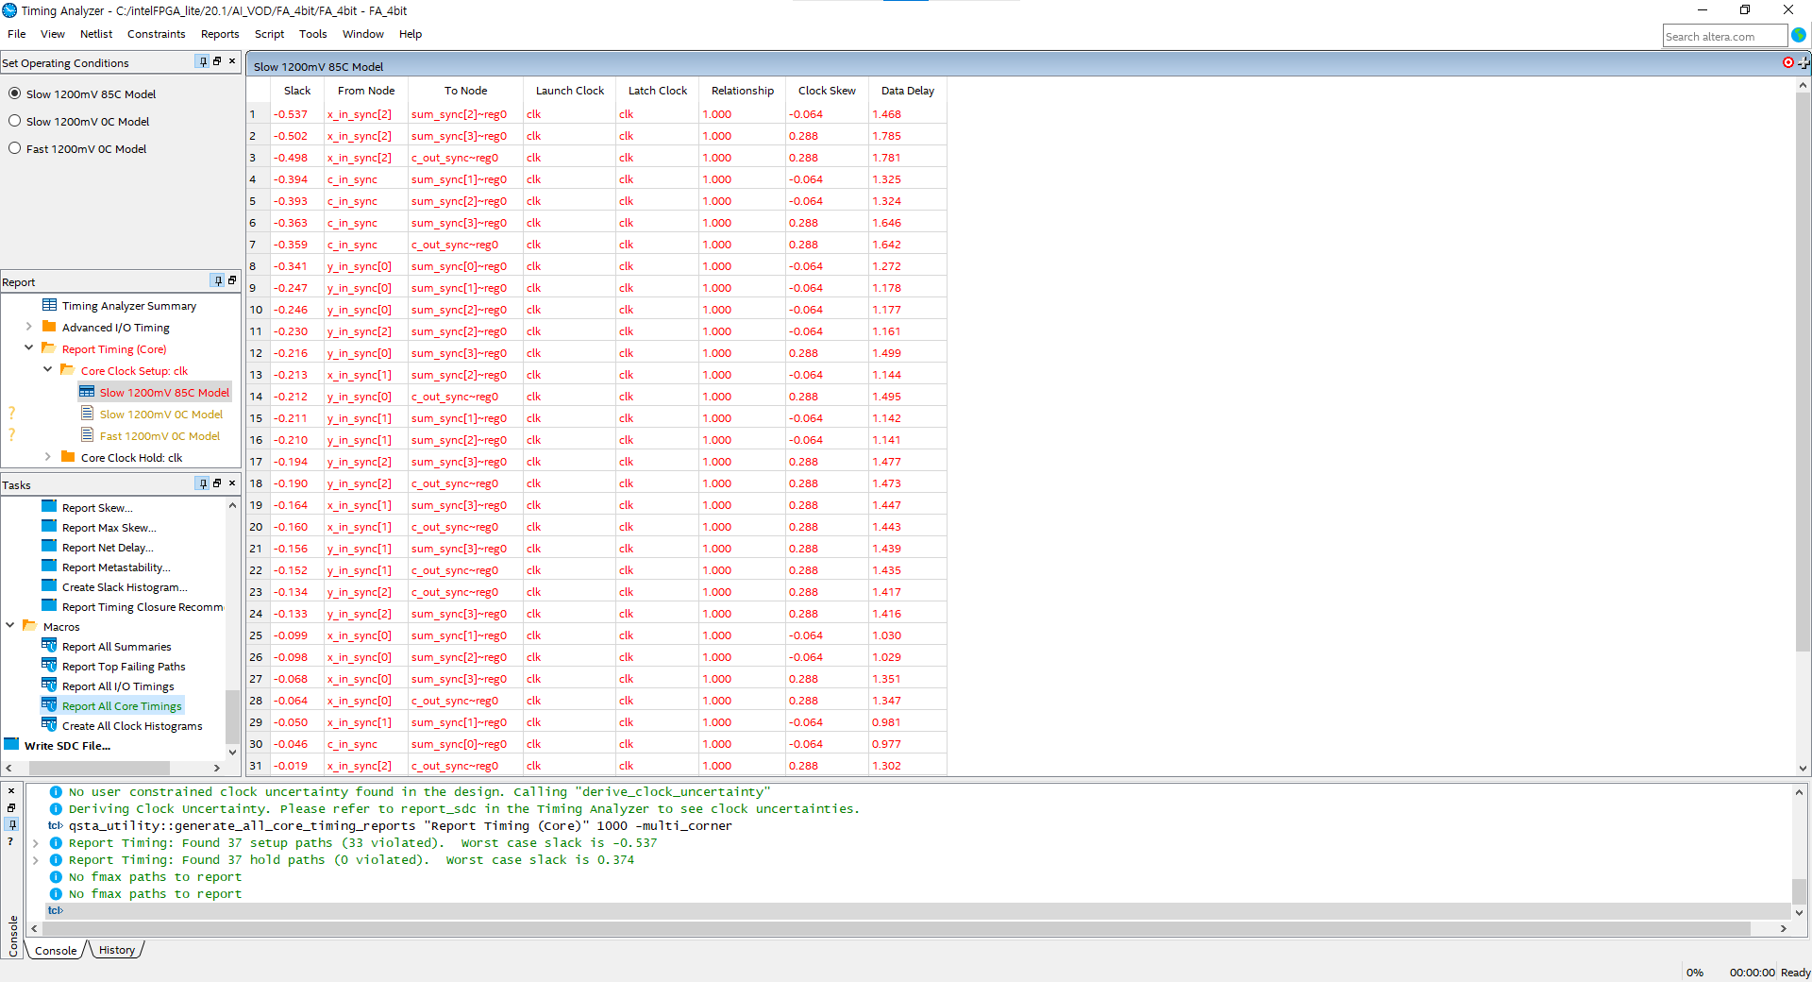Sort table by Clock Skew column

click(x=827, y=91)
